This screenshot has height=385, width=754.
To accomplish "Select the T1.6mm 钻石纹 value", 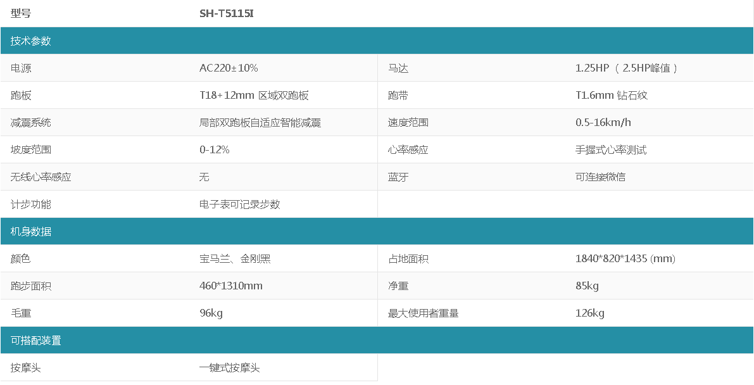I will (612, 95).
